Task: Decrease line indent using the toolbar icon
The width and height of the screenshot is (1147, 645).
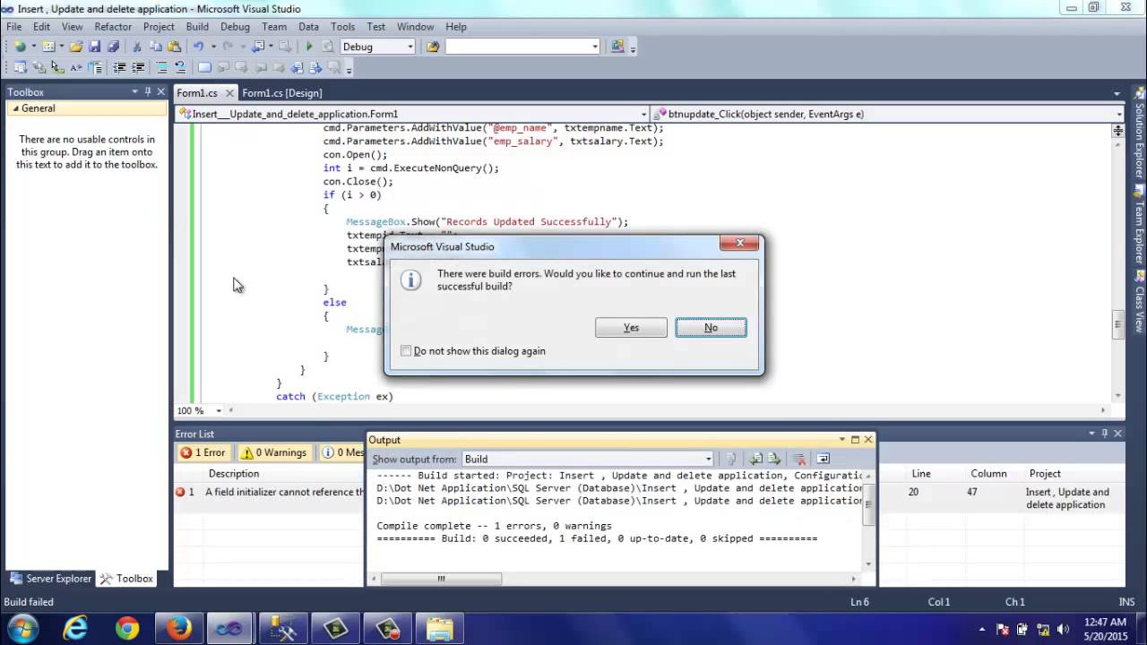Action: tap(119, 67)
